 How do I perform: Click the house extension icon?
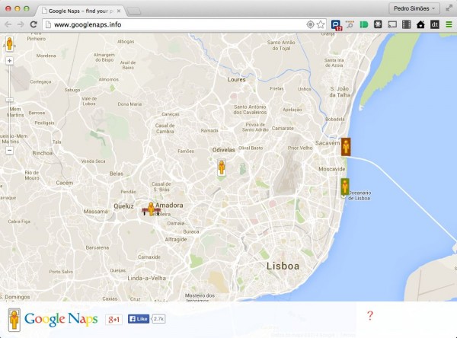[x=420, y=25]
